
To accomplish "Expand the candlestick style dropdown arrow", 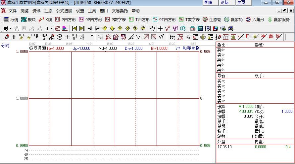I will [51, 28].
